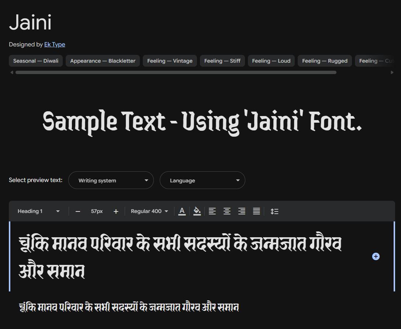Open the text color picker icon
The image size is (401, 329).
pyautogui.click(x=182, y=211)
